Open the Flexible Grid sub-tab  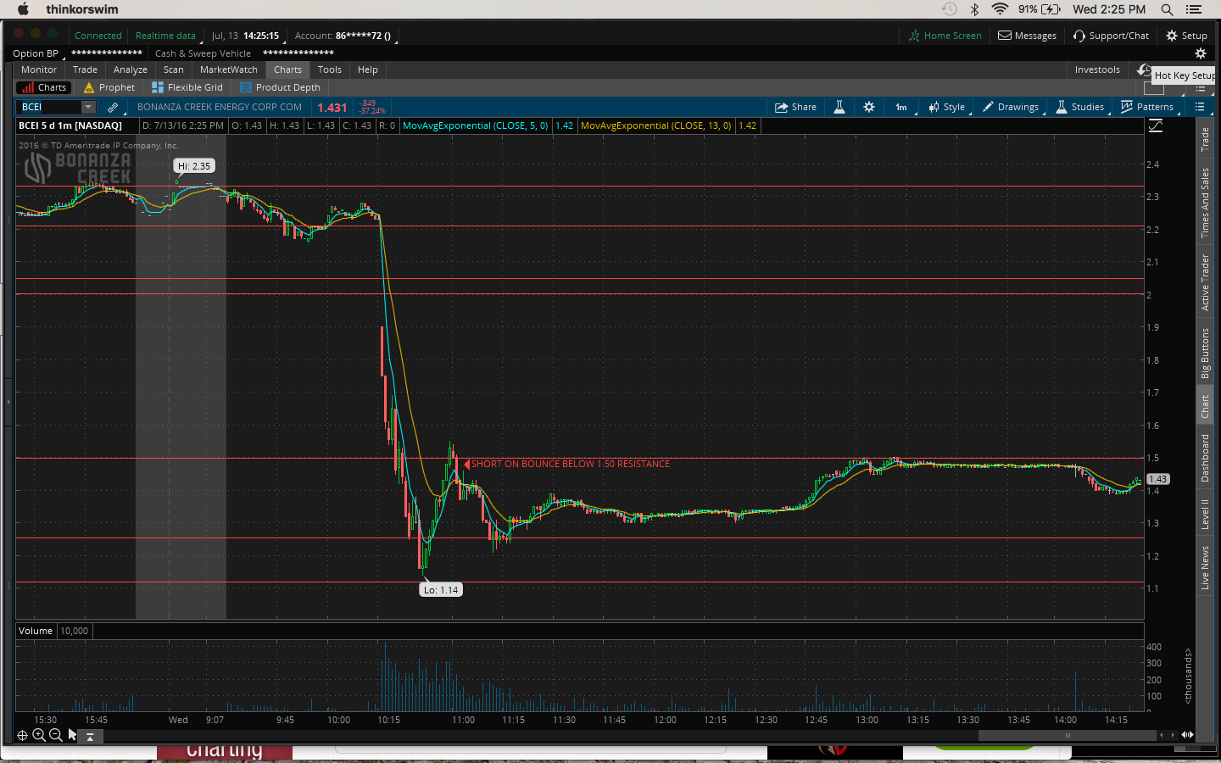point(187,87)
